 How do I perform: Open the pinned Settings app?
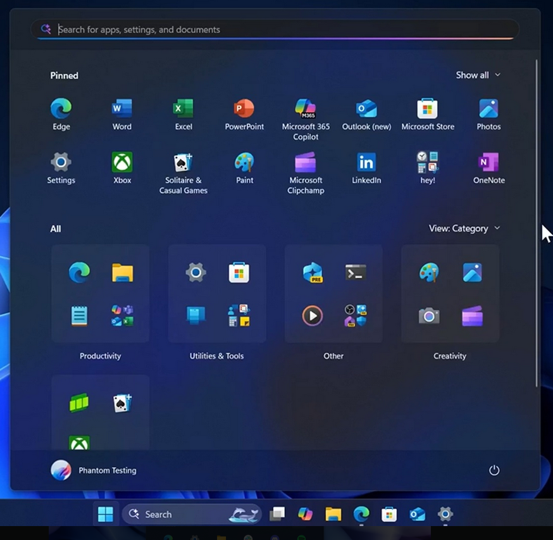(x=61, y=168)
